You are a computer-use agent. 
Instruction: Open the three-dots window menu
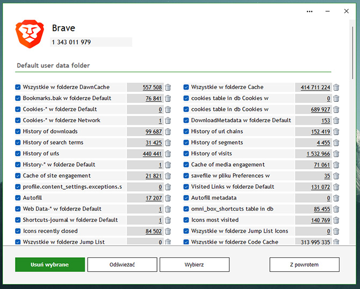click(x=309, y=11)
